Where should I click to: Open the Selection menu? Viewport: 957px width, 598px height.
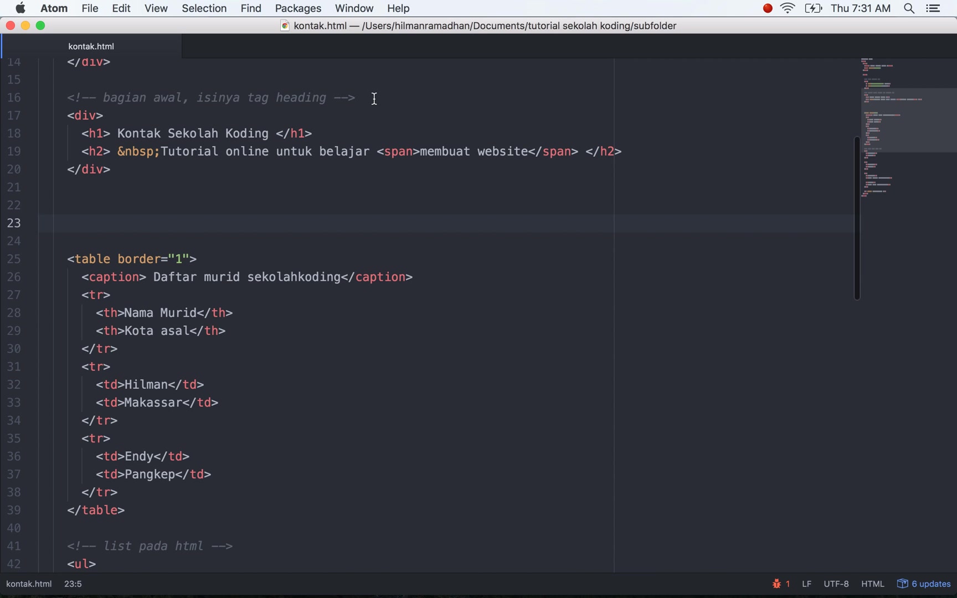coord(204,8)
